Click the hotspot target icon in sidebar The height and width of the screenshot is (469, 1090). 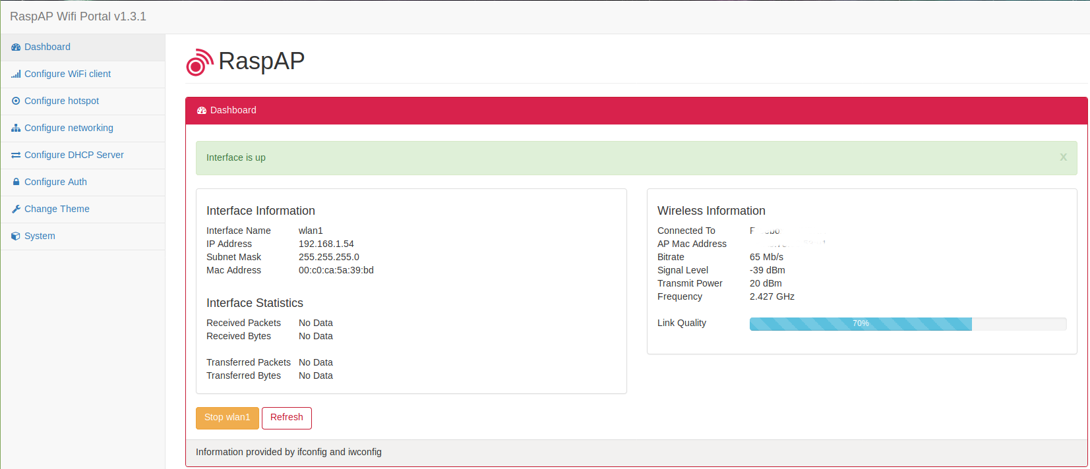coord(16,101)
